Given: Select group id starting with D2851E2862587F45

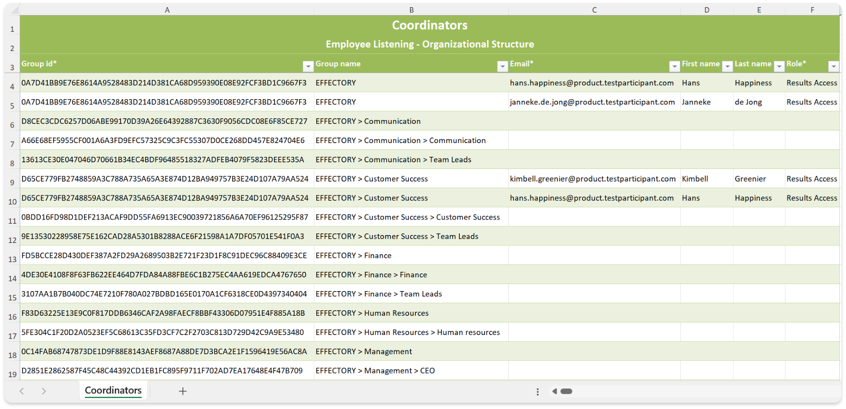Looking at the screenshot, I should coord(167,371).
